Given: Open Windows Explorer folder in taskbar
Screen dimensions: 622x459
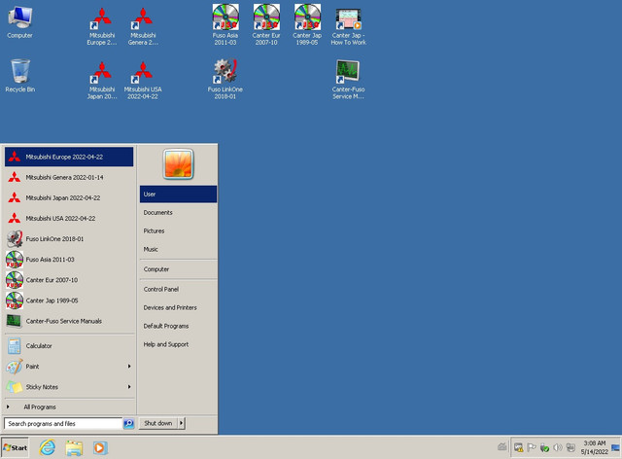Looking at the screenshot, I should coord(74,448).
